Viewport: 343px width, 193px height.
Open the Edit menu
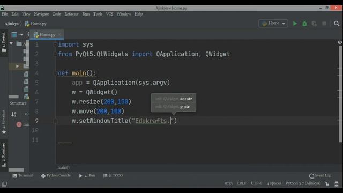pos(15,14)
